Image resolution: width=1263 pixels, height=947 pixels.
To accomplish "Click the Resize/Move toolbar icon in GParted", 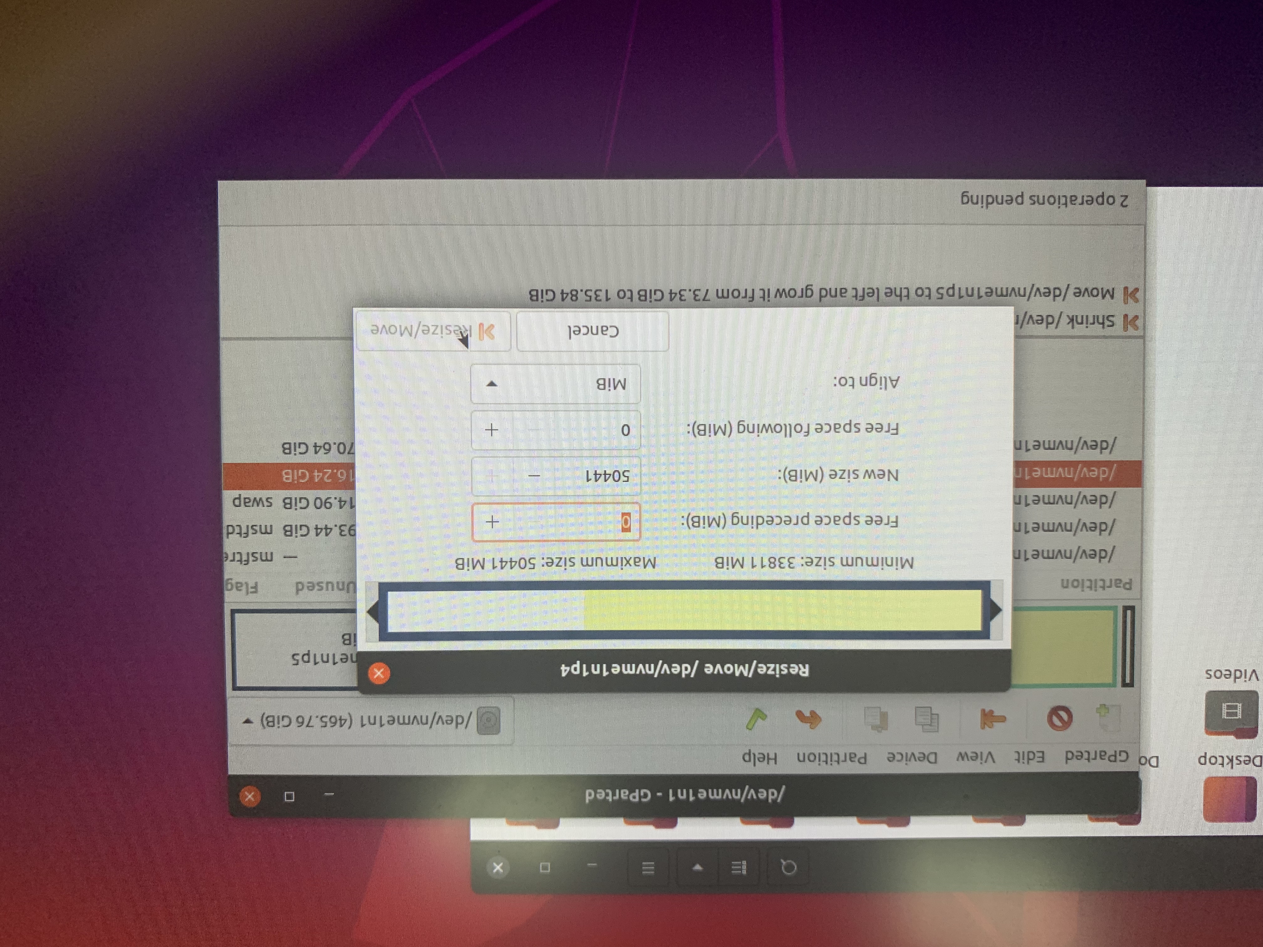I will tap(994, 719).
